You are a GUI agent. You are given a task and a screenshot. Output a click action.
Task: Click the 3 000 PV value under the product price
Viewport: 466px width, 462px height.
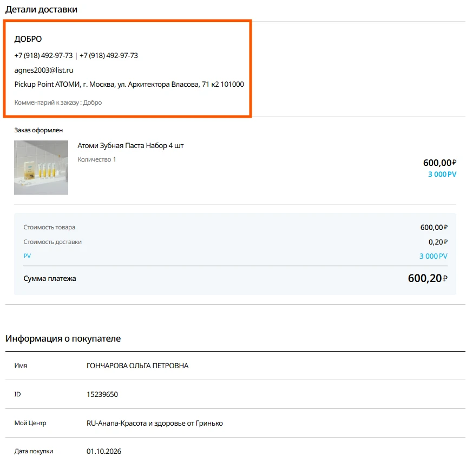[442, 174]
